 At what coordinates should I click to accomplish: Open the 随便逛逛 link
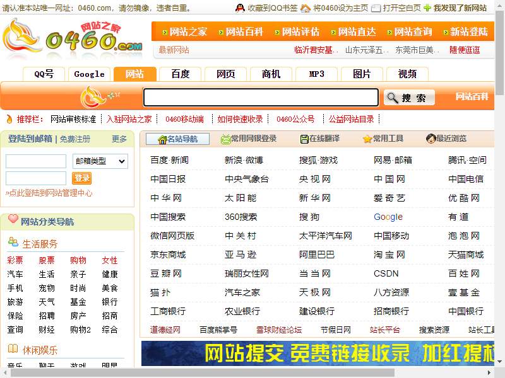tap(465, 50)
